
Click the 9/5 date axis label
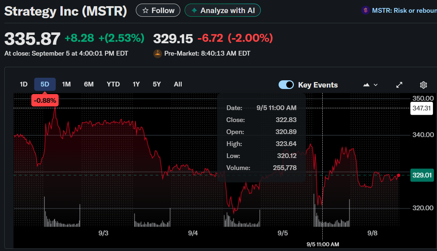coord(283,233)
